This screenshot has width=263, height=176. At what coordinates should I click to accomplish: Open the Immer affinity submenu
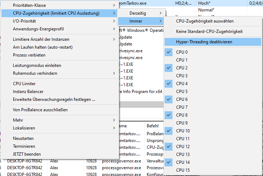[141, 21]
